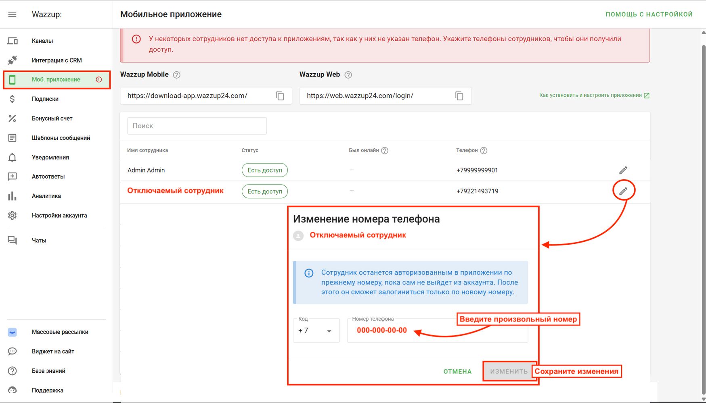
Task: Edit phone number for Admin Admin
Action: 623,170
